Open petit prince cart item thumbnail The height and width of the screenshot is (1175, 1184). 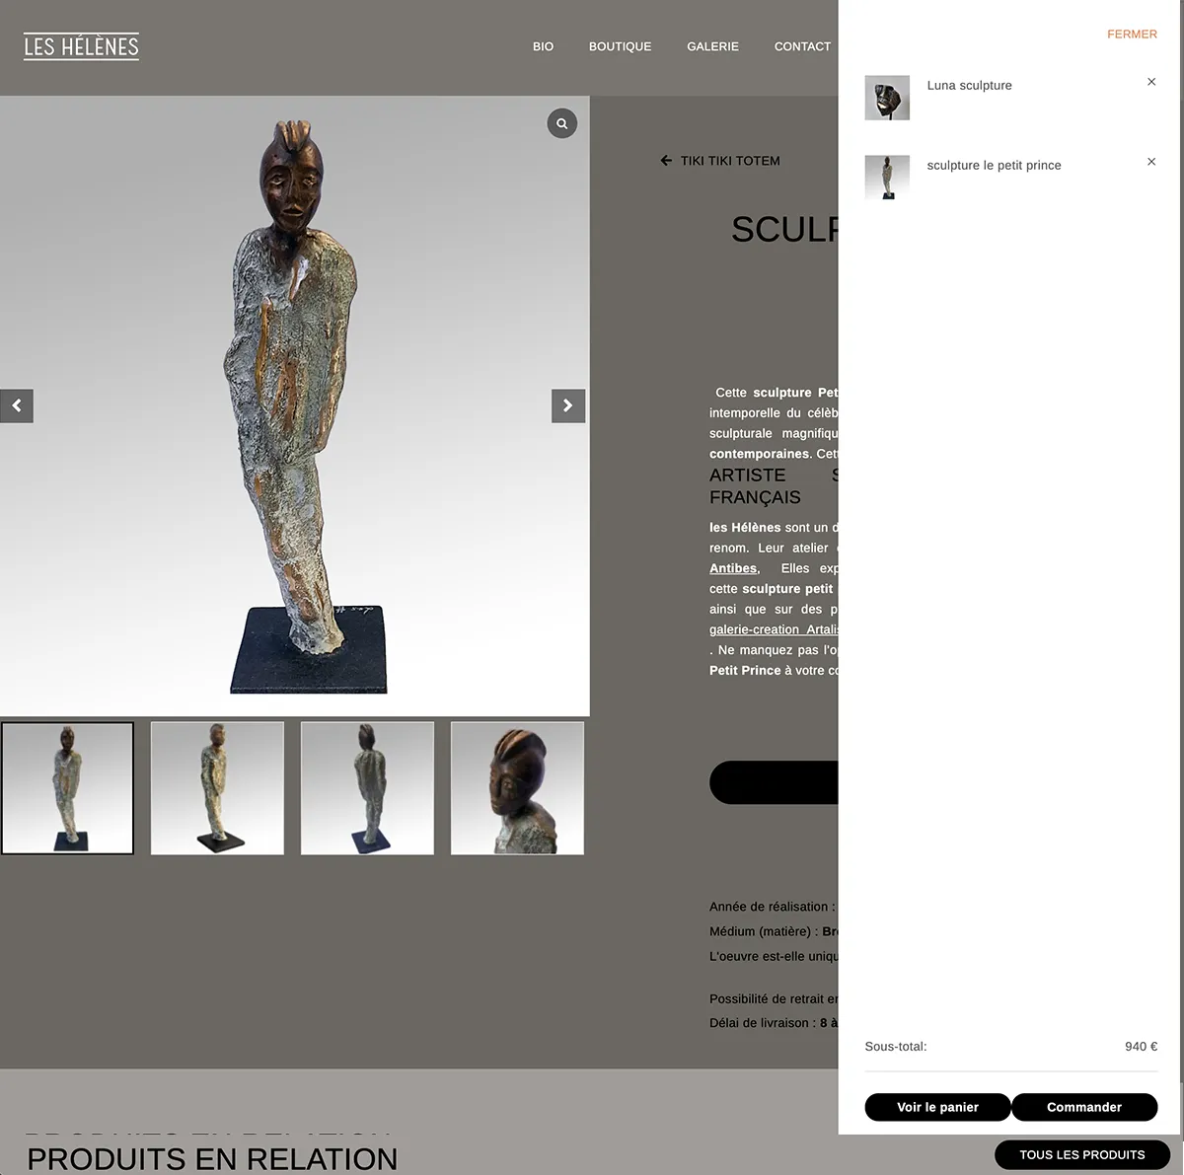(887, 178)
